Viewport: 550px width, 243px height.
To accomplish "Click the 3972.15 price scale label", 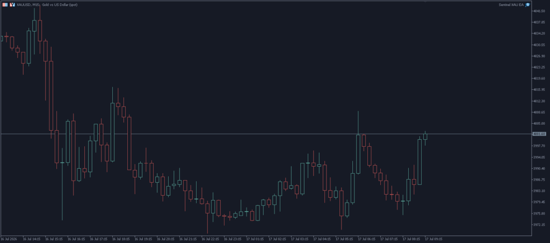I will point(539,225).
